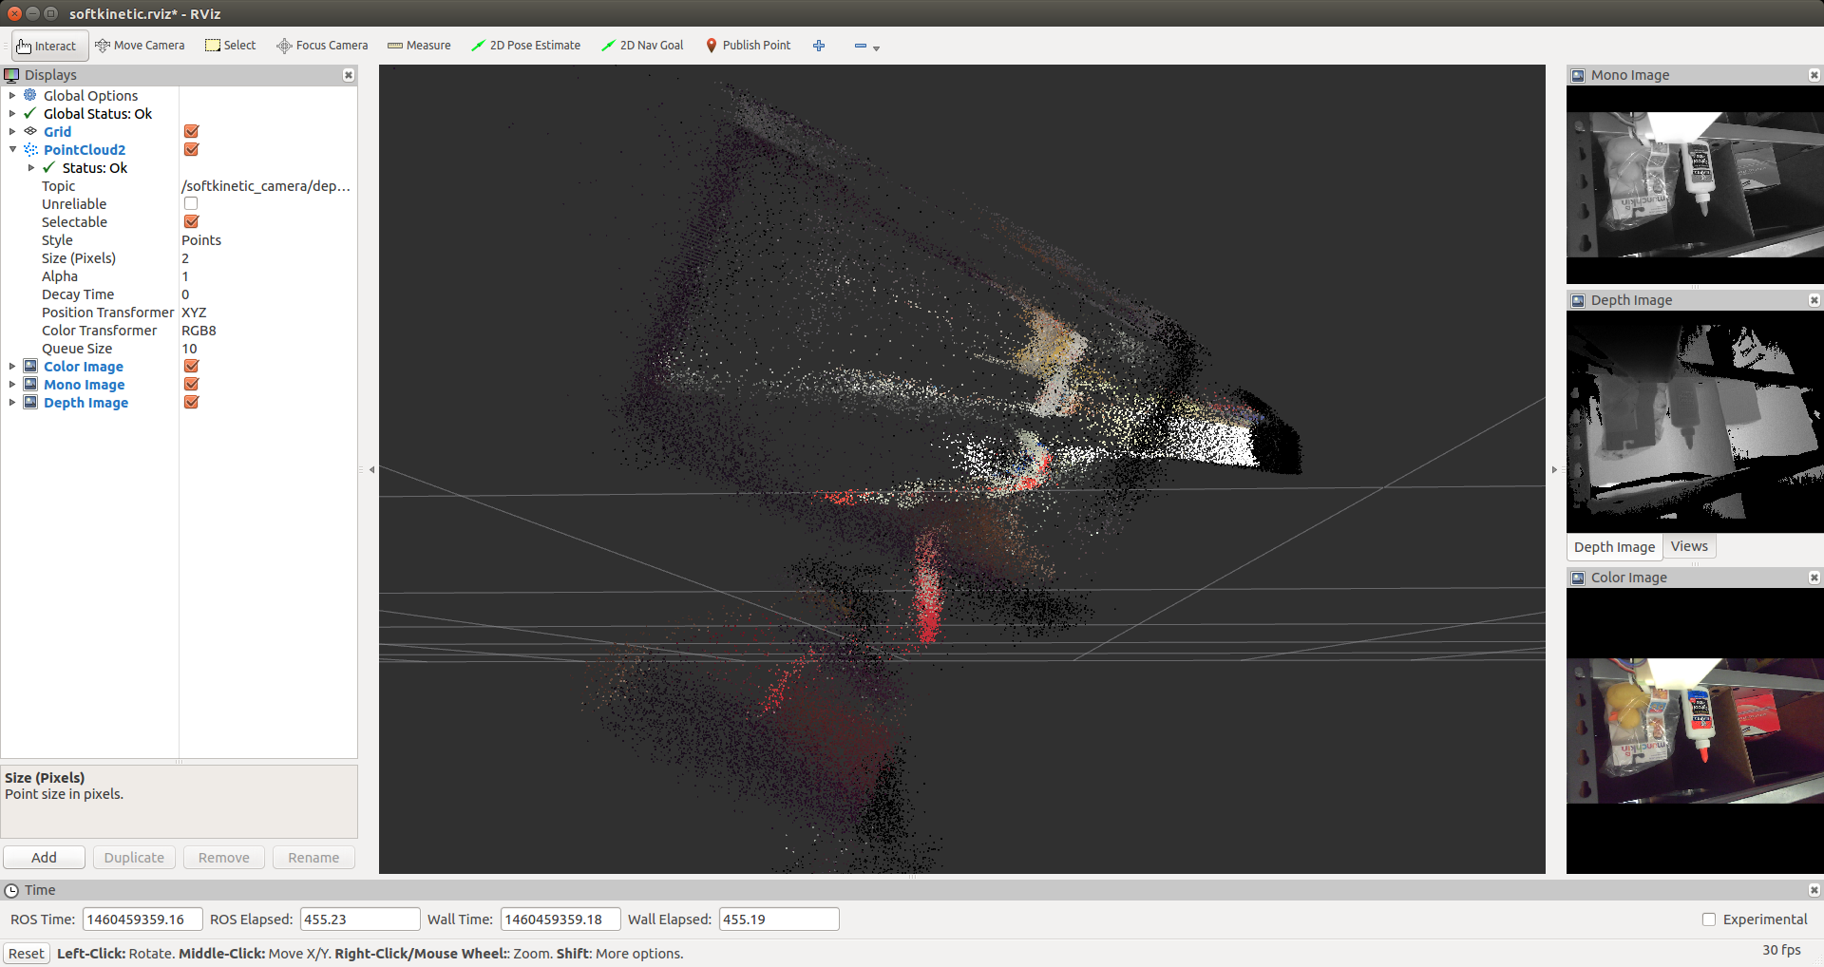The height and width of the screenshot is (967, 1824).
Task: Close the Depth Image panel
Action: point(1814,300)
